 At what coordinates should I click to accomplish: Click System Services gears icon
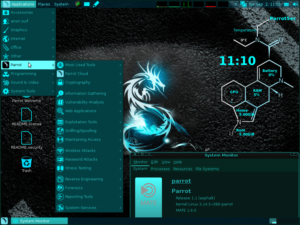60,208
